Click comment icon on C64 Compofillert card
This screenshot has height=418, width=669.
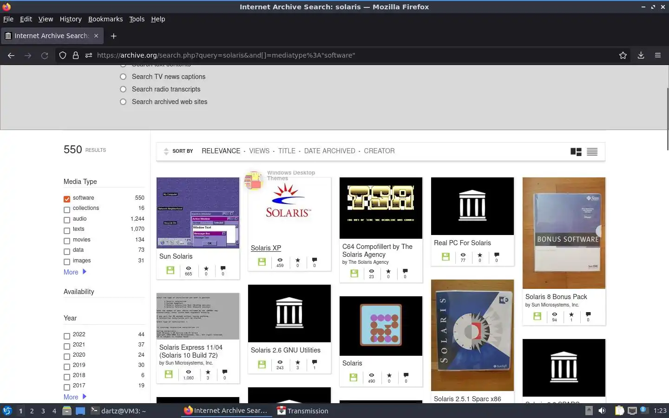tap(405, 271)
